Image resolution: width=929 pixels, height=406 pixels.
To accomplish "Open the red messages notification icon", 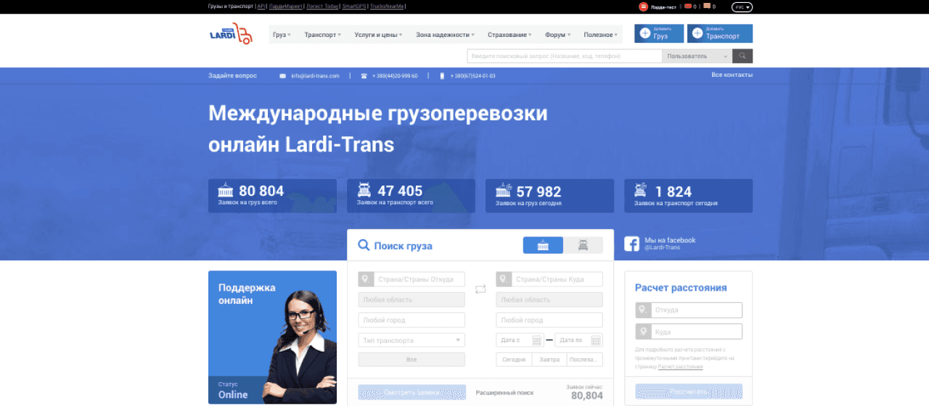I will 688,7.
